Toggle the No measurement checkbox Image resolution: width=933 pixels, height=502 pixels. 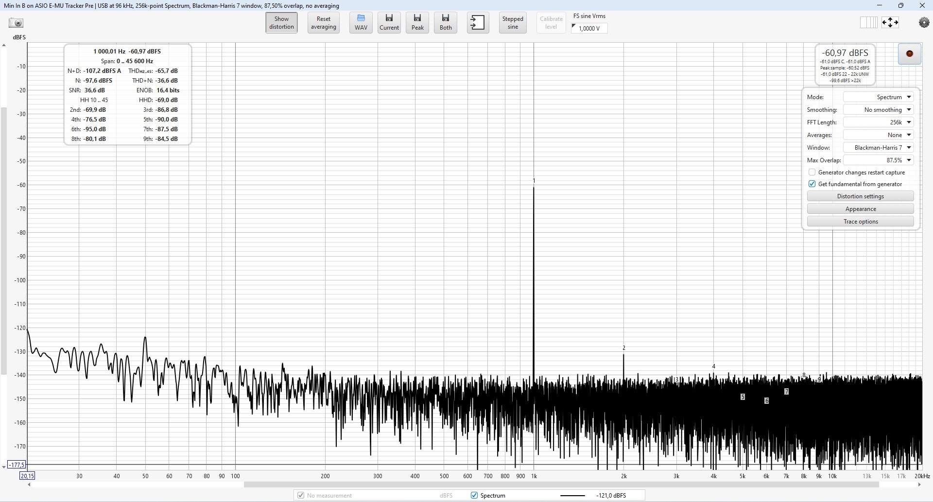pos(300,496)
